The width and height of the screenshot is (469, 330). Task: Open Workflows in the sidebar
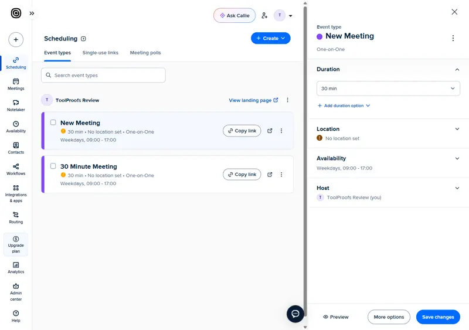(16, 169)
